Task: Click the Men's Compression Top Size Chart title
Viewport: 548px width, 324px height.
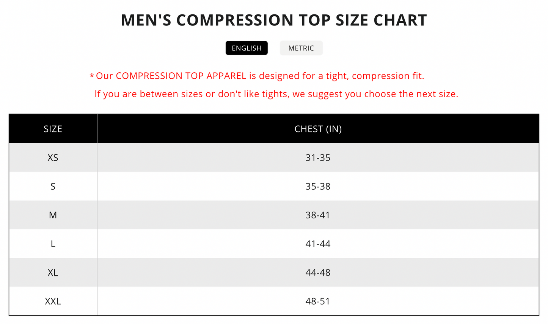Action: click(274, 20)
